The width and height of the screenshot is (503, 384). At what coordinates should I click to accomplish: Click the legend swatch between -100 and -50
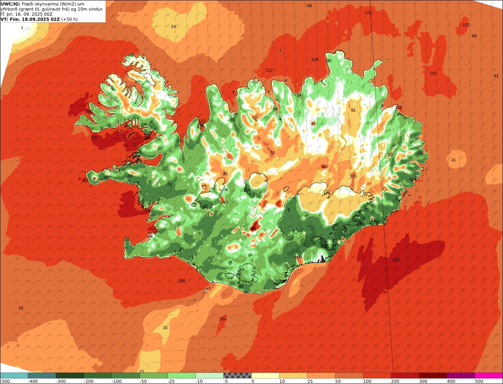126,375
